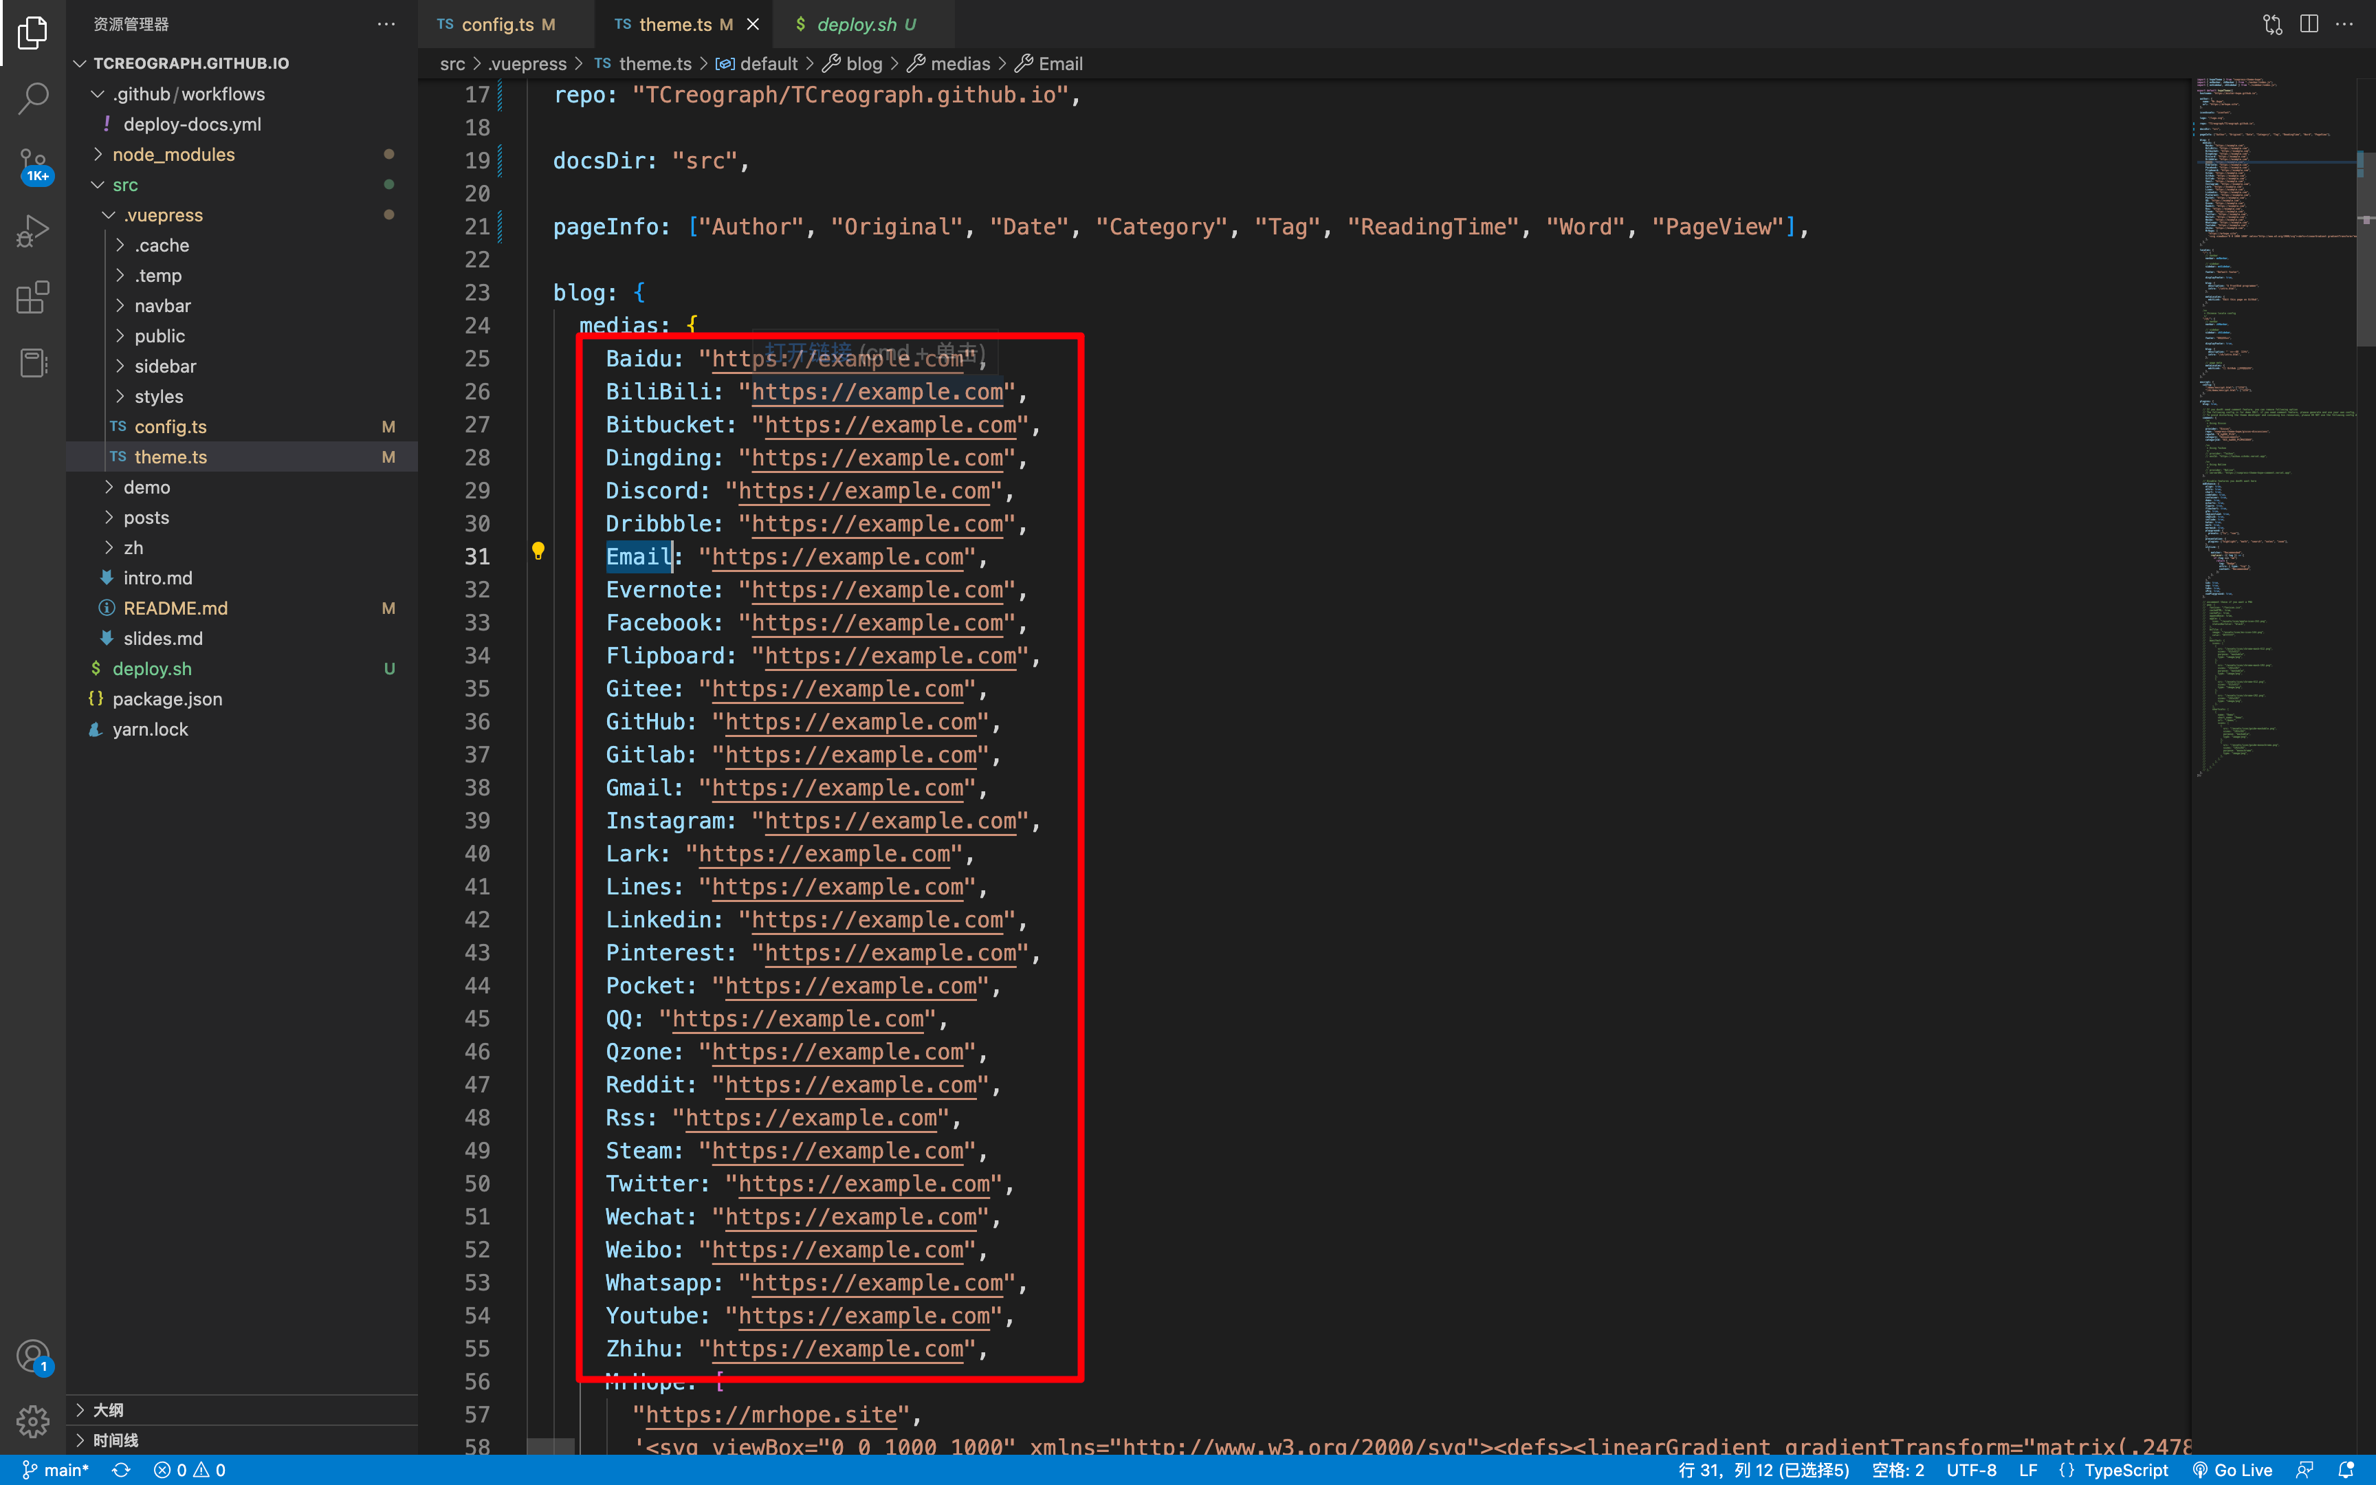Close the theme.ts editor tab

753,23
